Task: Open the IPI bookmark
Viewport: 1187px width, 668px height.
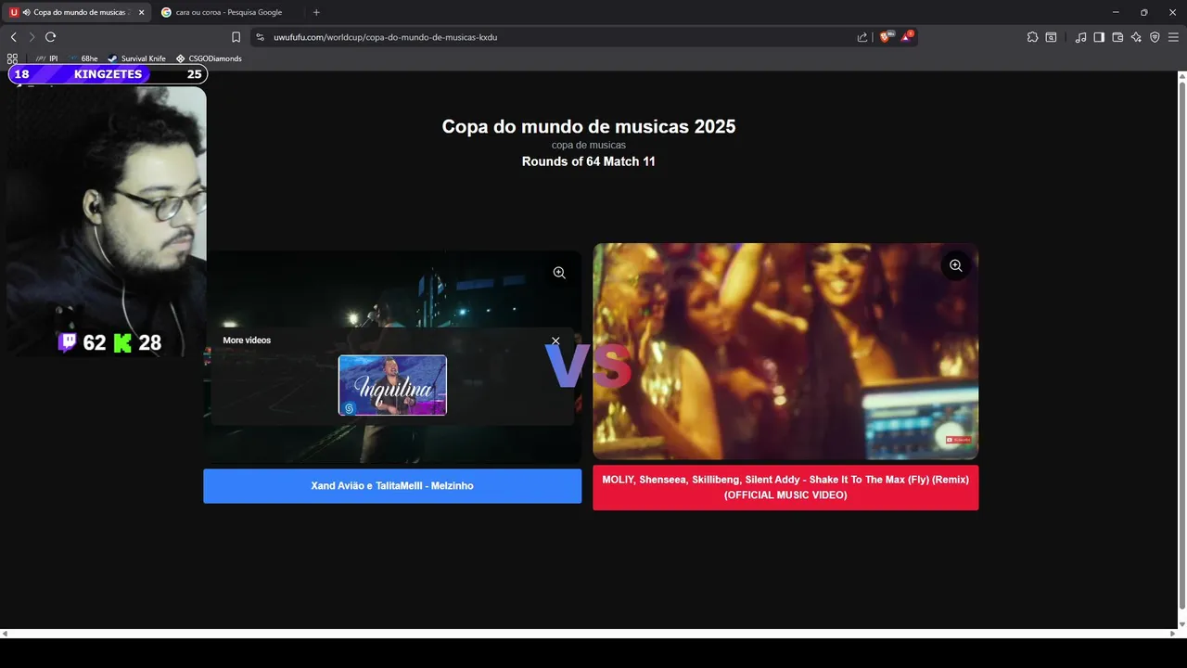Action: coord(46,58)
